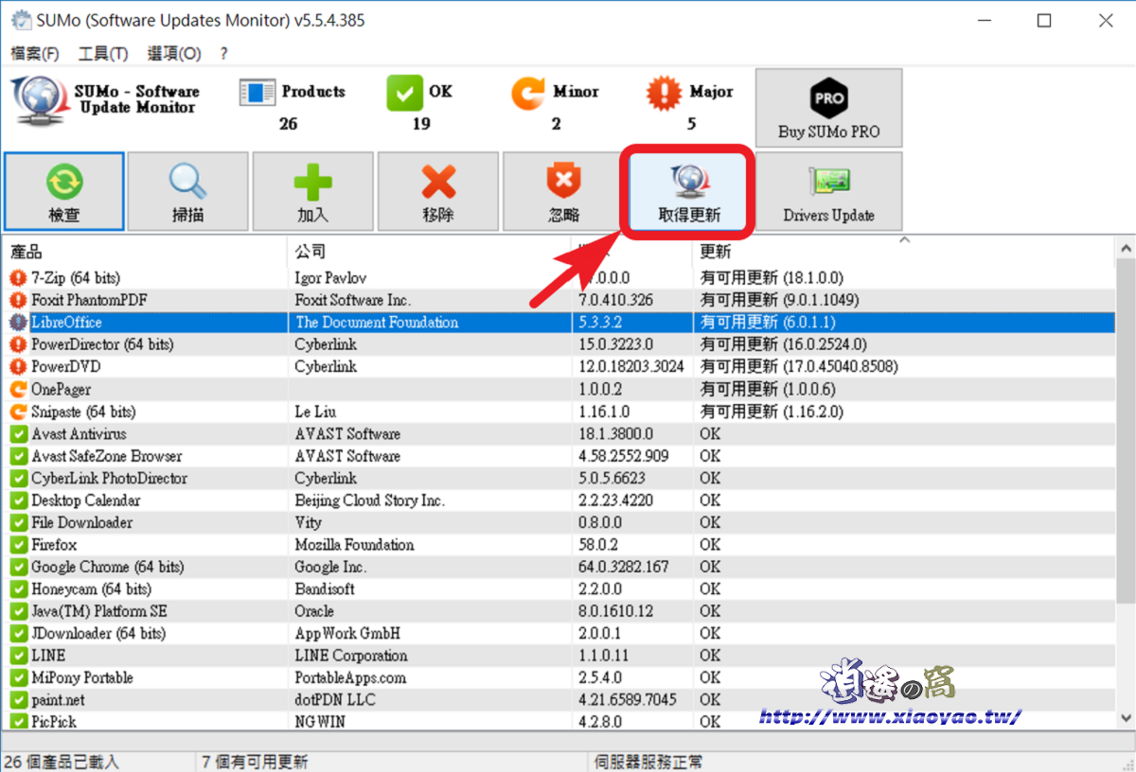Click the 檢查 (Check) toolbar button

point(63,191)
